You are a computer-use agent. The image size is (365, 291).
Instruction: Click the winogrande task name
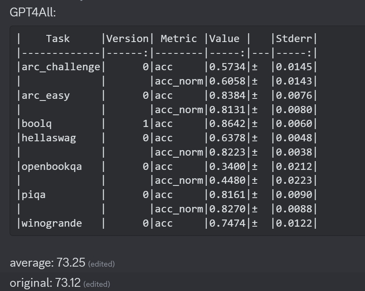[52, 223]
